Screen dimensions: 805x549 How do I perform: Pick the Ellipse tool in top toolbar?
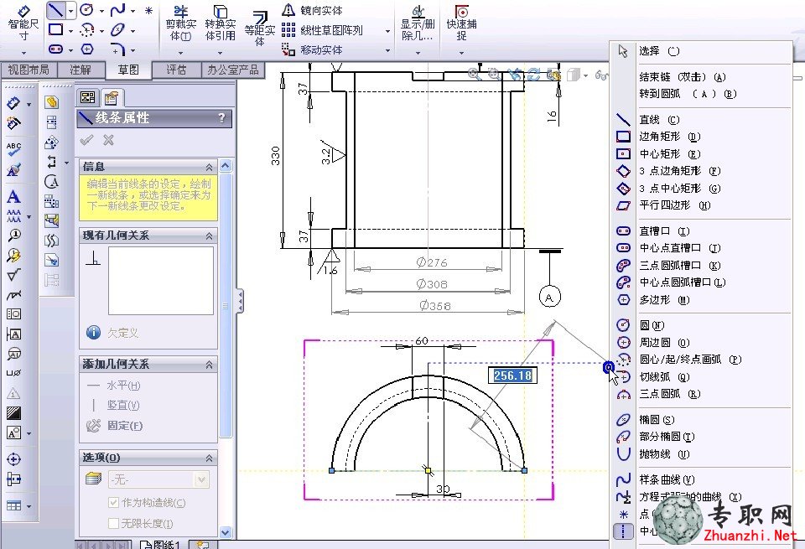[117, 30]
